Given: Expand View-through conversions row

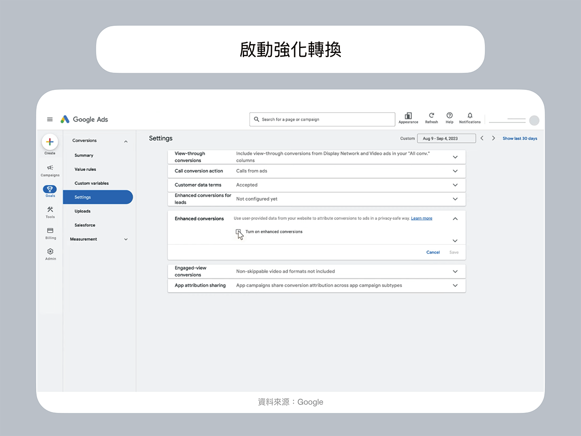Looking at the screenshot, I should 455,157.
